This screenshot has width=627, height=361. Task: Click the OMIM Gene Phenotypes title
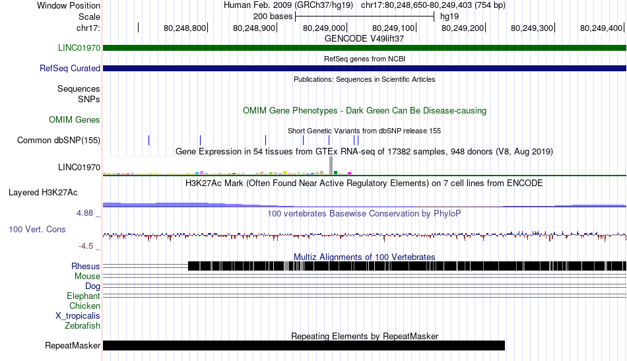pyautogui.click(x=364, y=110)
